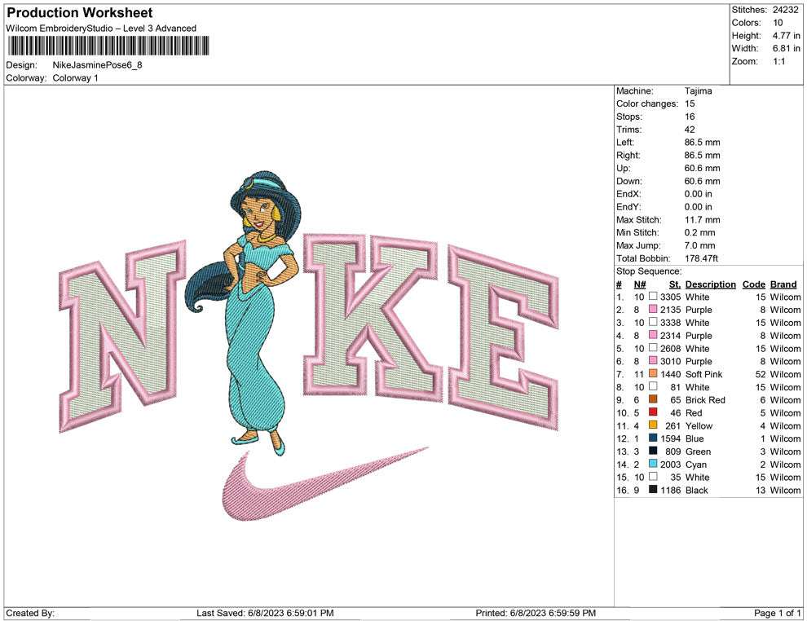Image resolution: width=807 pixels, height=621 pixels.
Task: Select the purple swatch beside stitch count 2135
Action: (653, 309)
